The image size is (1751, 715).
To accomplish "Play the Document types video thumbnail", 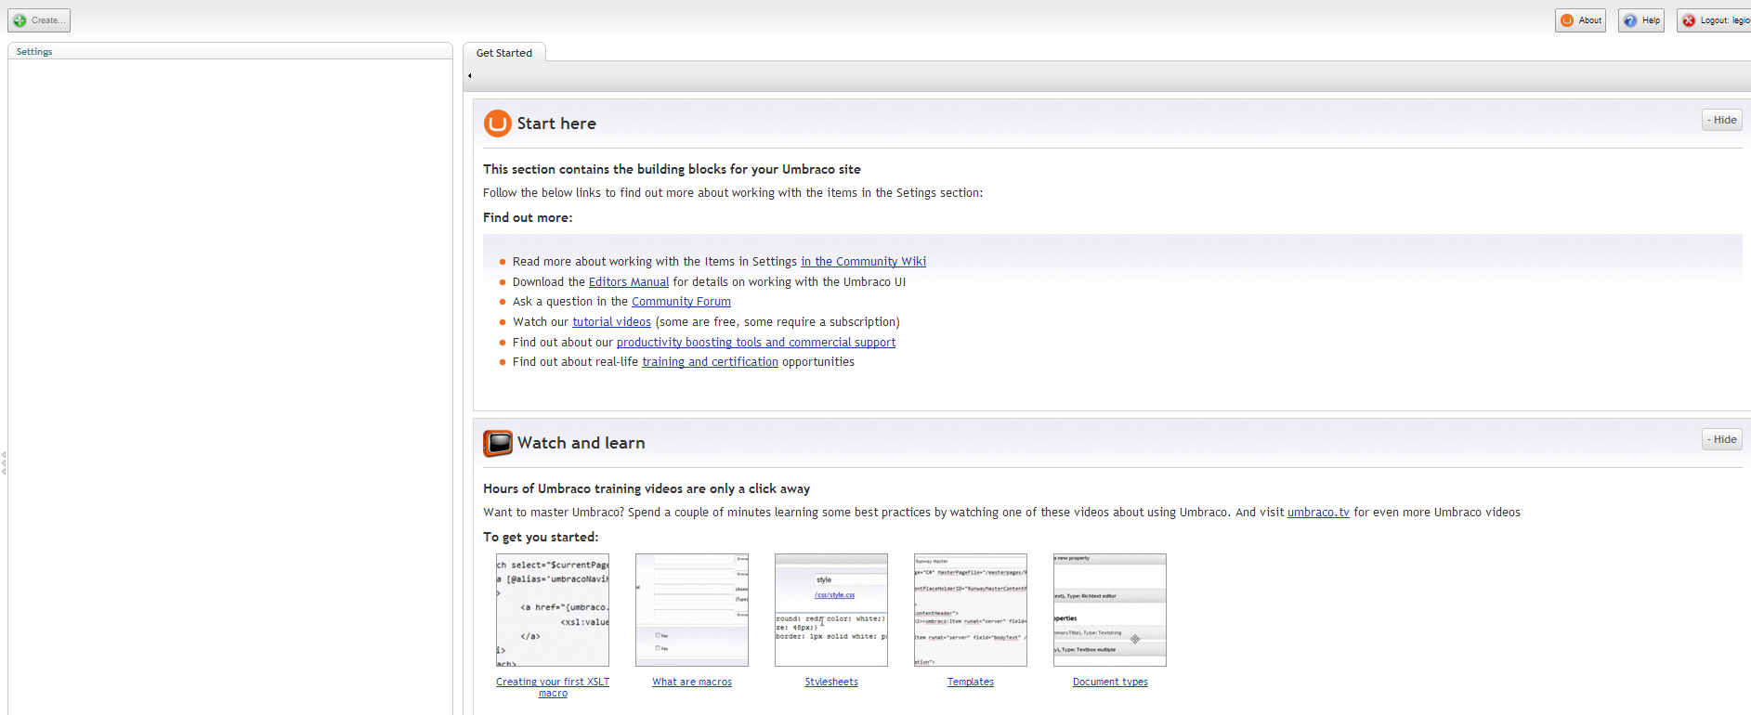I will tap(1110, 610).
